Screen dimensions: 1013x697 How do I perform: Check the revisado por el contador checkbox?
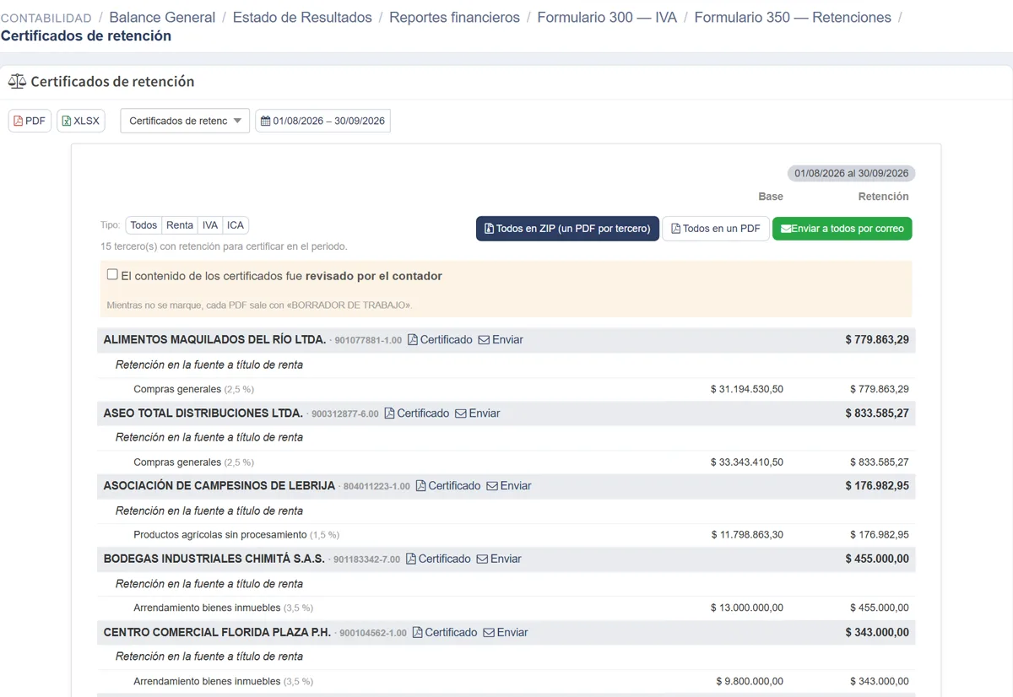[112, 275]
